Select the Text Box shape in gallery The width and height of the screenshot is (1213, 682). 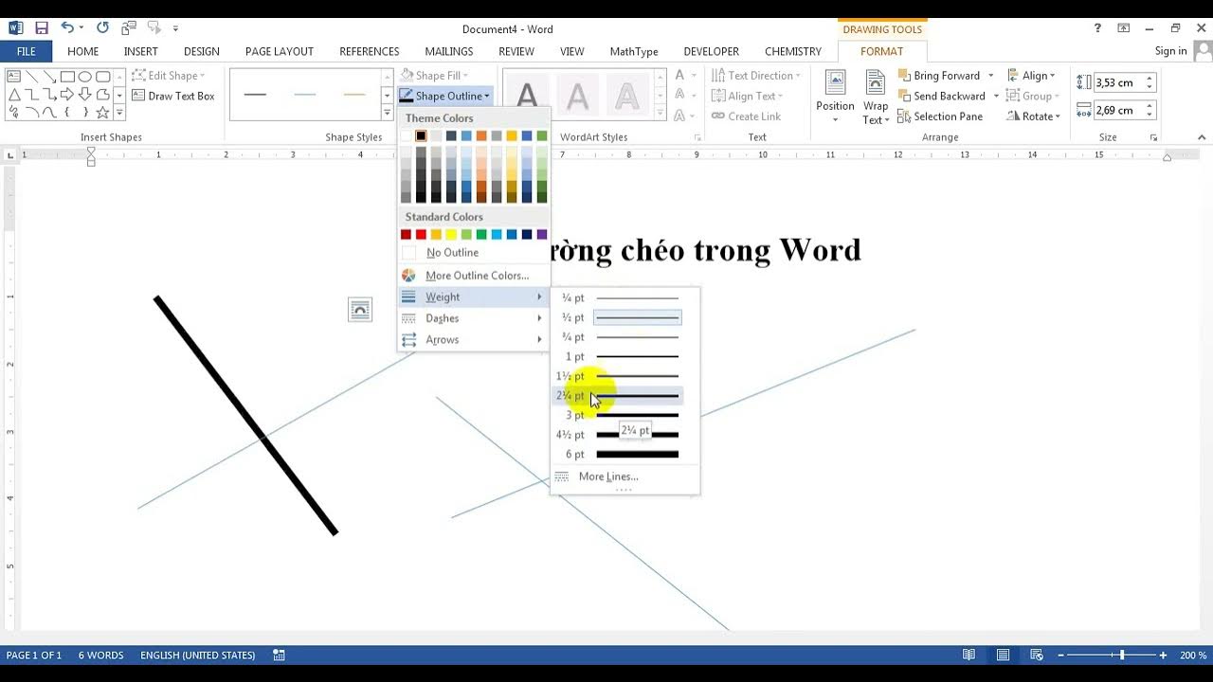(13, 77)
